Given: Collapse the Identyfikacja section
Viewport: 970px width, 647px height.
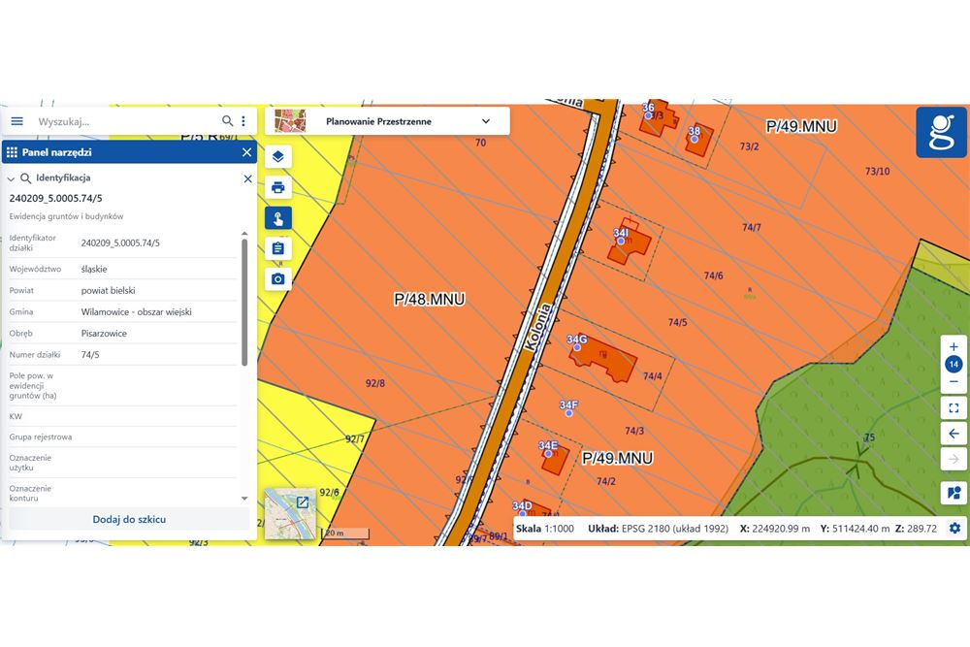Looking at the screenshot, I should tap(12, 178).
